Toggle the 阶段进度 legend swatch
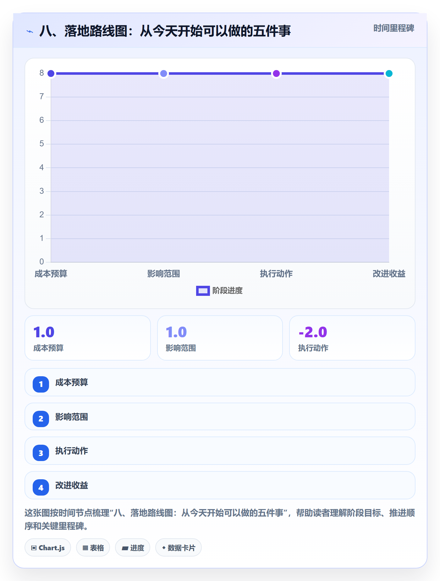440x581 pixels. coord(203,291)
